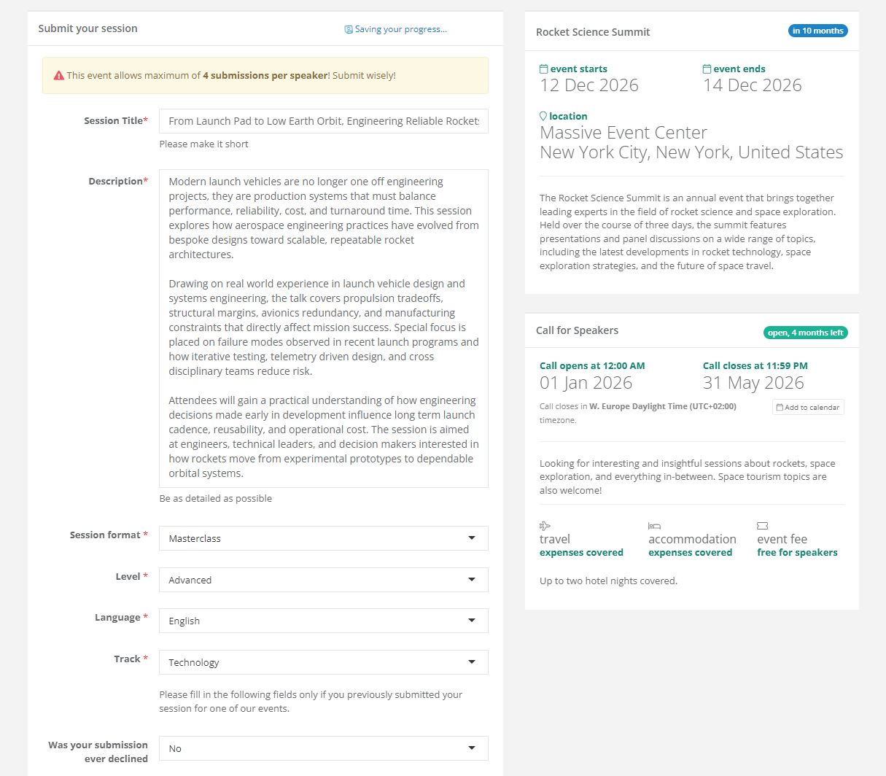Click the travel airplane icon
Image resolution: width=886 pixels, height=776 pixels.
[545, 526]
